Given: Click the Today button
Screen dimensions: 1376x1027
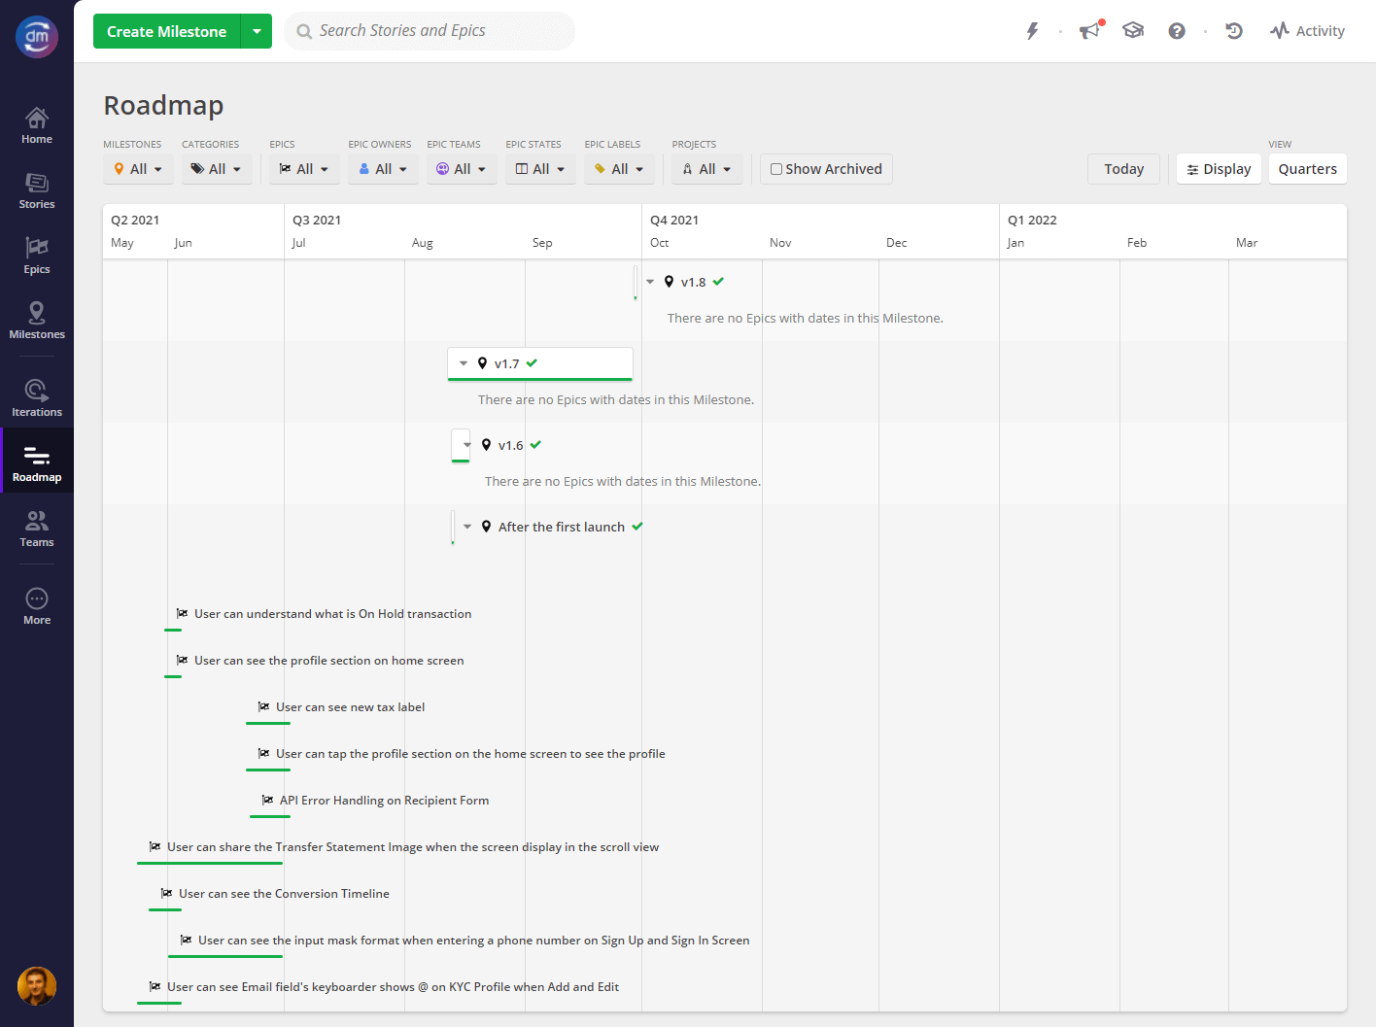Looking at the screenshot, I should pyautogui.click(x=1123, y=169).
